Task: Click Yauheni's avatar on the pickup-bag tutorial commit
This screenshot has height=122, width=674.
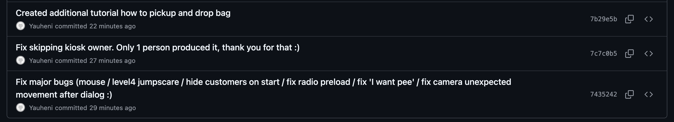Action: pos(21,26)
